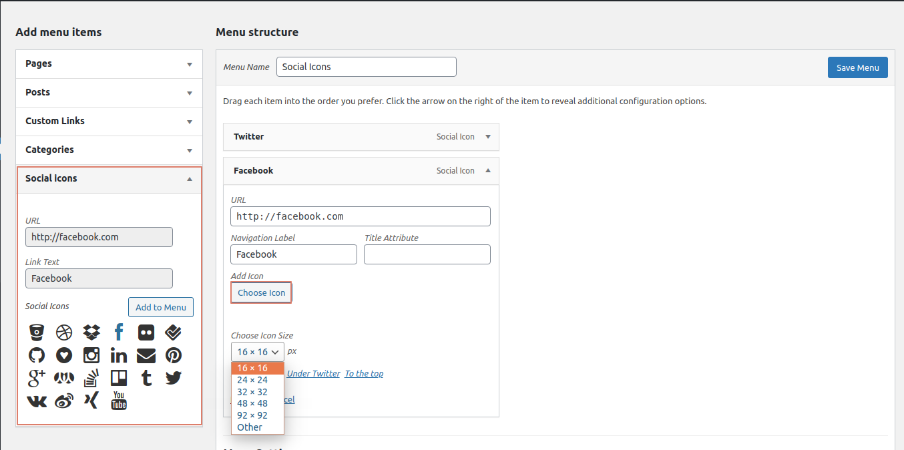Pick the Foursquare checkmark icon

174,332
